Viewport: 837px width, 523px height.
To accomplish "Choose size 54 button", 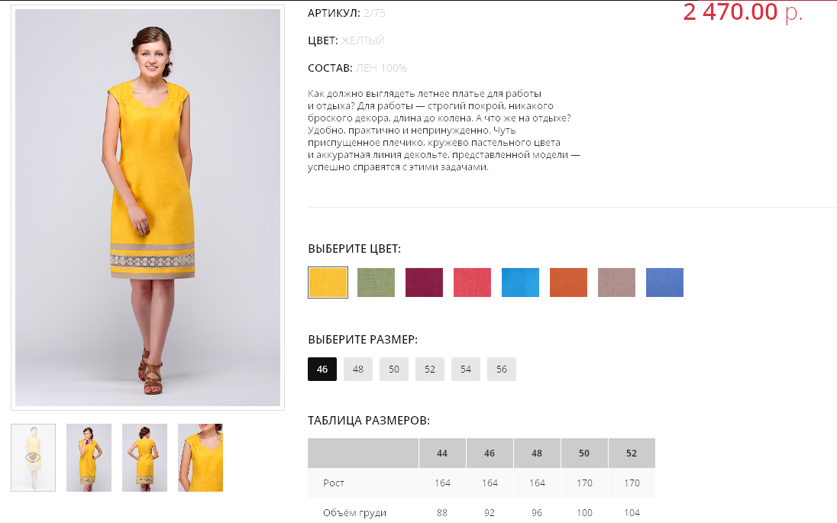I will click(466, 370).
